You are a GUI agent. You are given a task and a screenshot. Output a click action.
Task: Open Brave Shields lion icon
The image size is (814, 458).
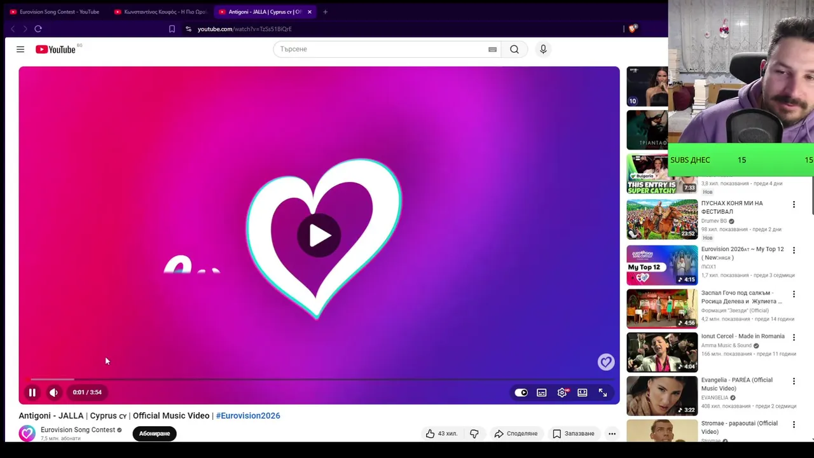(633, 28)
